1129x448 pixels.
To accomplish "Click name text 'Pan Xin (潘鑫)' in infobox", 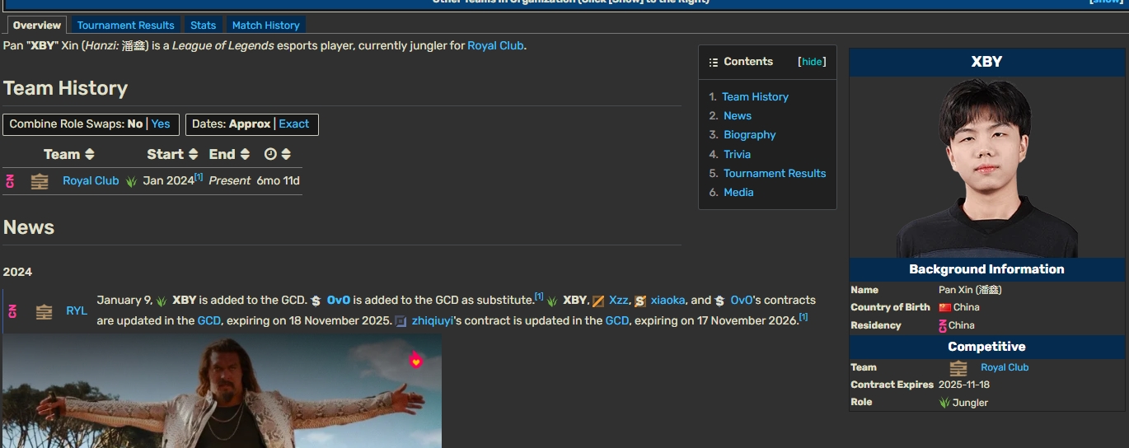I will click(970, 290).
